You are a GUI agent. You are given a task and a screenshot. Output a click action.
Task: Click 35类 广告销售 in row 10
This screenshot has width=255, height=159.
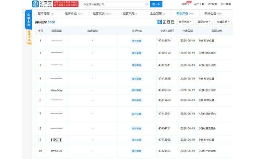pyautogui.click(x=207, y=151)
